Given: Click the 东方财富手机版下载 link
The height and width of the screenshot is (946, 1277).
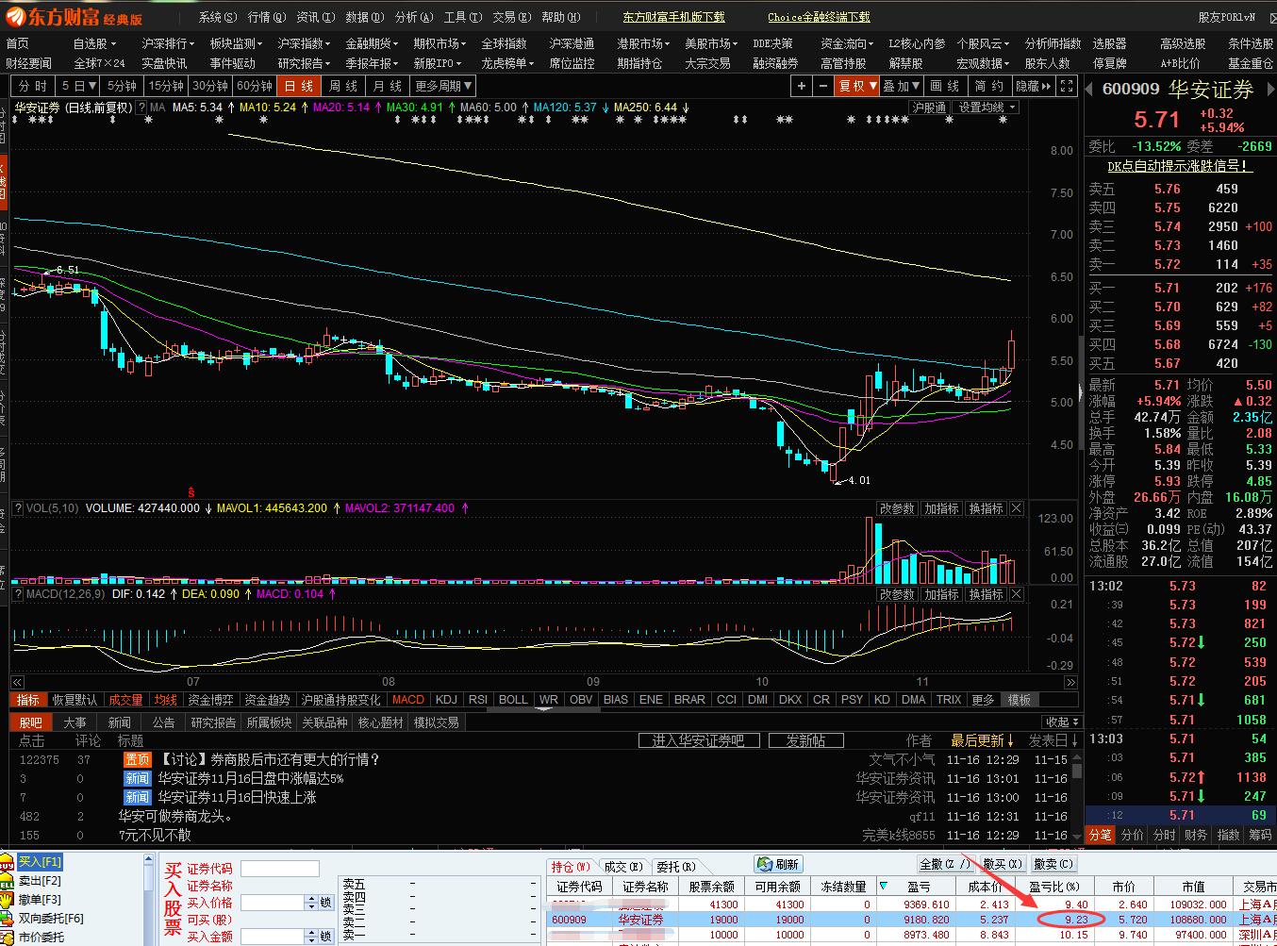Looking at the screenshot, I should [x=673, y=17].
